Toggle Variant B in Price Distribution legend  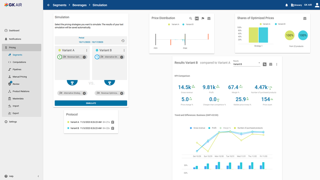pos(188,24)
